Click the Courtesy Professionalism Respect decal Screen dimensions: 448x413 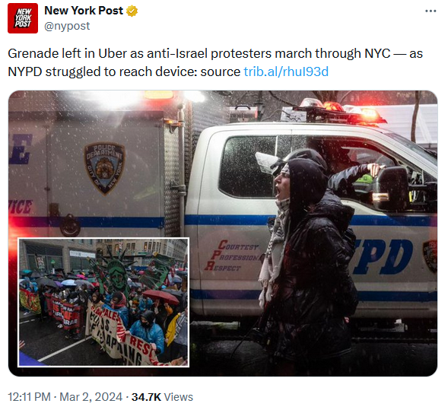point(233,256)
